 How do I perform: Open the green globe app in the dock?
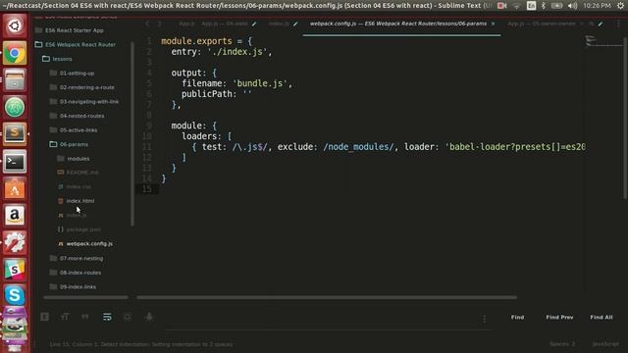pyautogui.click(x=15, y=107)
